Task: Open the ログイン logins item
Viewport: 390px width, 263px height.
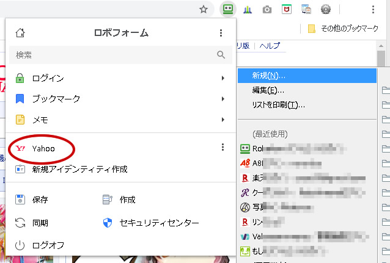Action: 120,78
